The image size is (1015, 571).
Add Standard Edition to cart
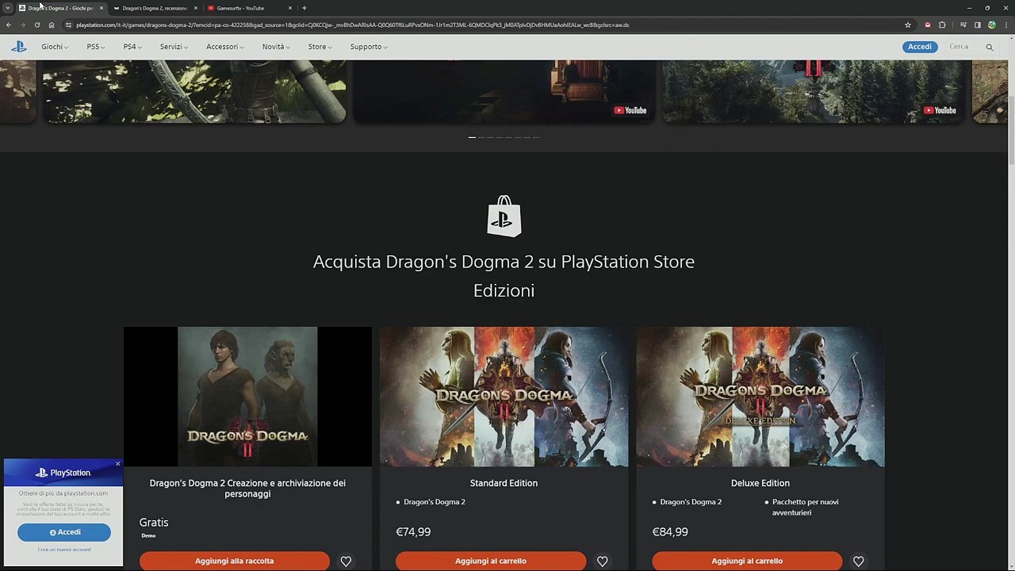491,561
